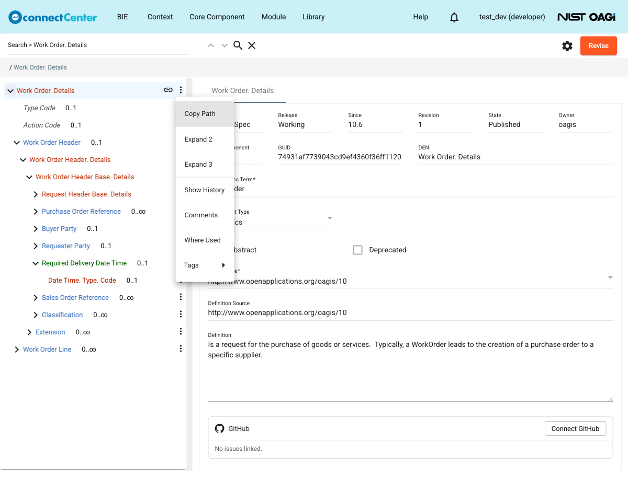The image size is (628, 477).
Task: Expand the Requester Party node
Action: 36,246
